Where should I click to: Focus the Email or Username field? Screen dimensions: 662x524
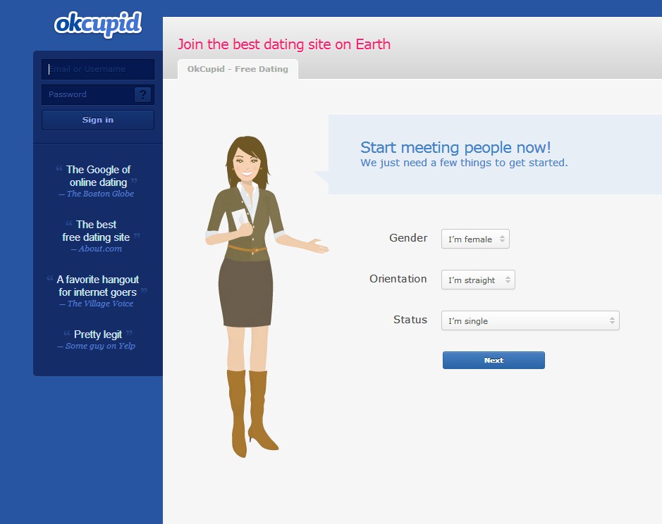[x=98, y=69]
